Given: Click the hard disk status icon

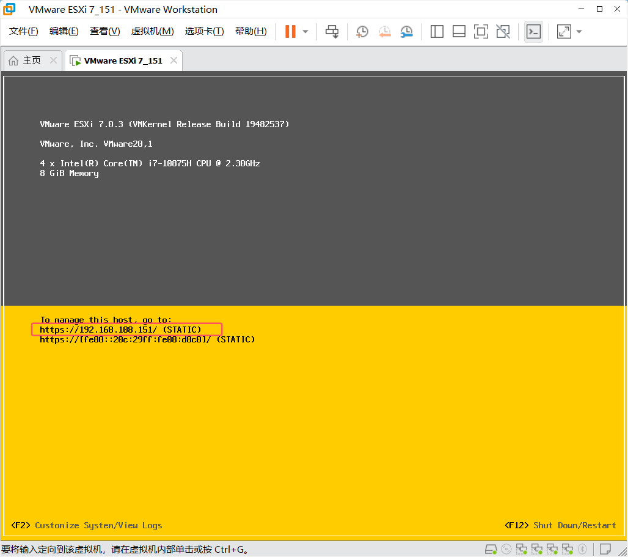Looking at the screenshot, I should pos(491,549).
